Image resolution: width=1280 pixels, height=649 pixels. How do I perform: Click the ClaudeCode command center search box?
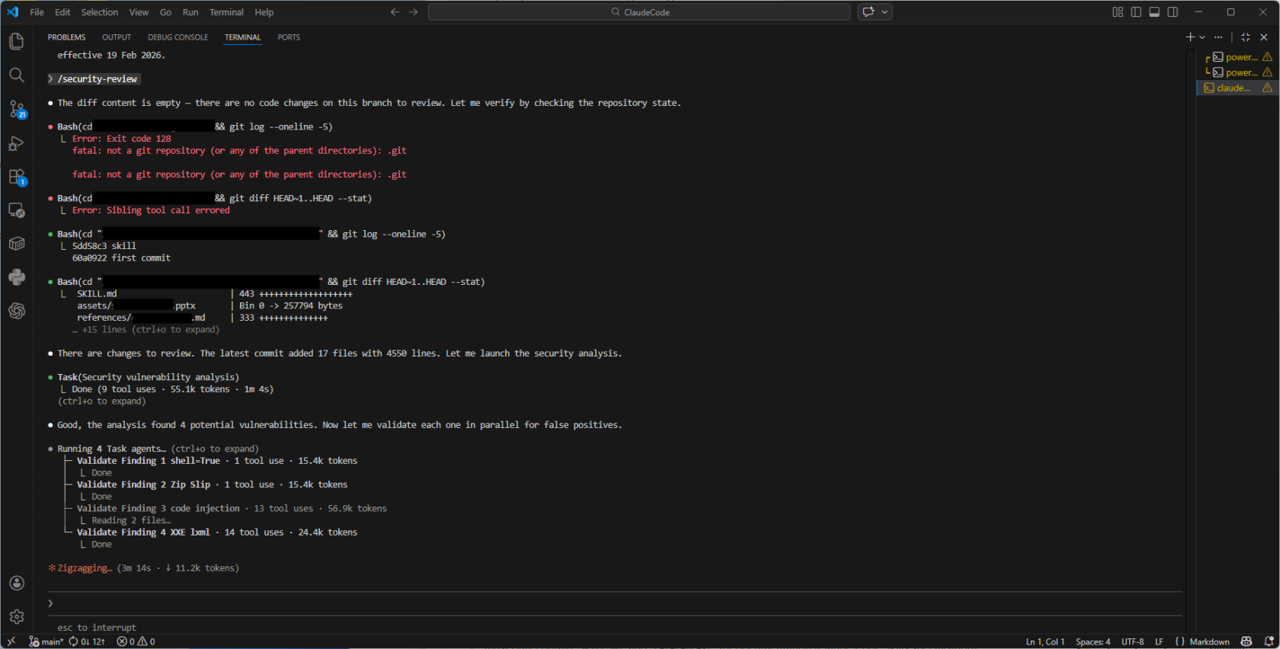coord(638,12)
